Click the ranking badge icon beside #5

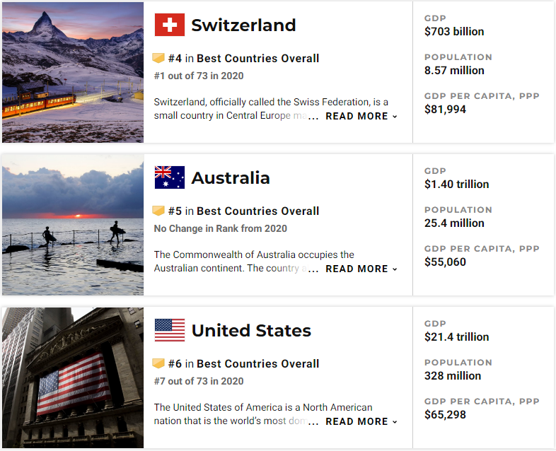(158, 211)
